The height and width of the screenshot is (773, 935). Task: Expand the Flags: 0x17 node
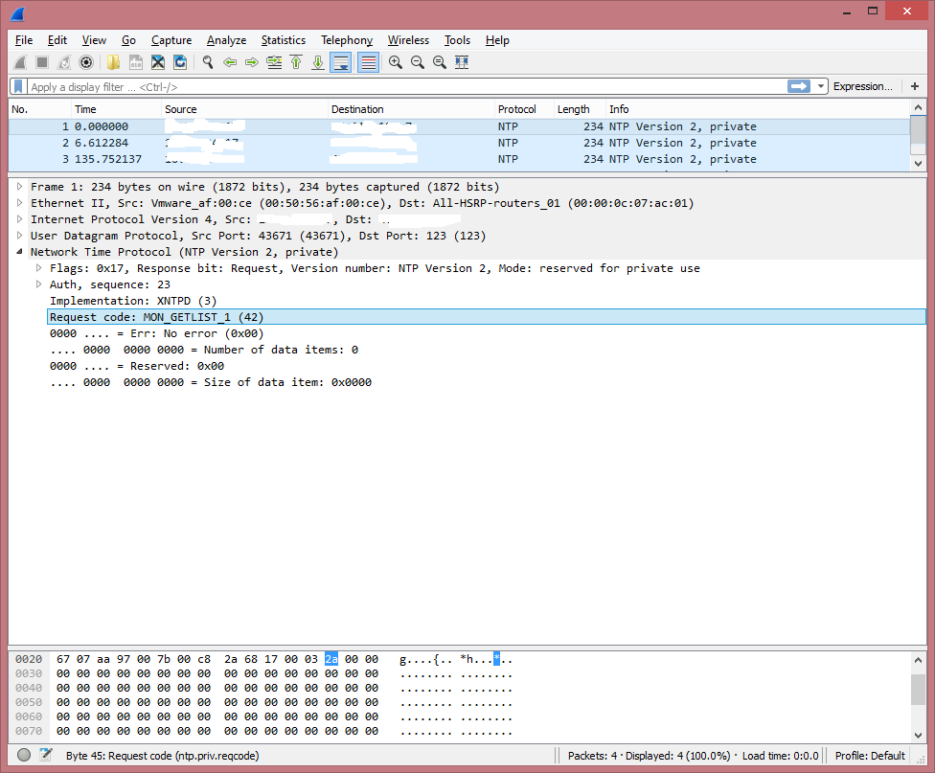(x=38, y=268)
